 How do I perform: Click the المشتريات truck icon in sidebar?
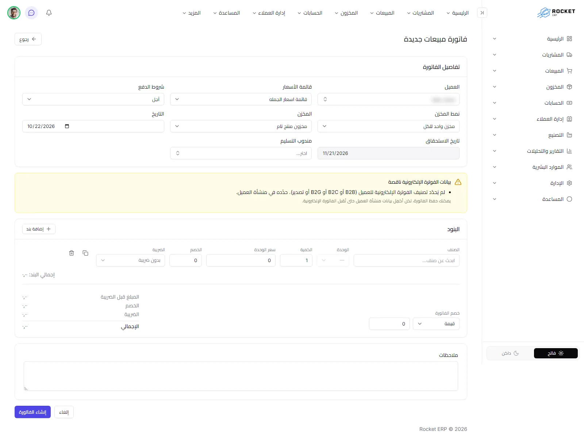click(x=569, y=55)
